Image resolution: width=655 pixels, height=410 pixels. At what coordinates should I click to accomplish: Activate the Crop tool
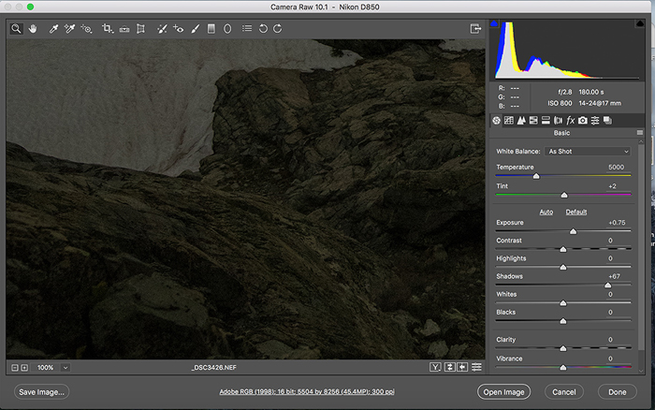click(108, 29)
